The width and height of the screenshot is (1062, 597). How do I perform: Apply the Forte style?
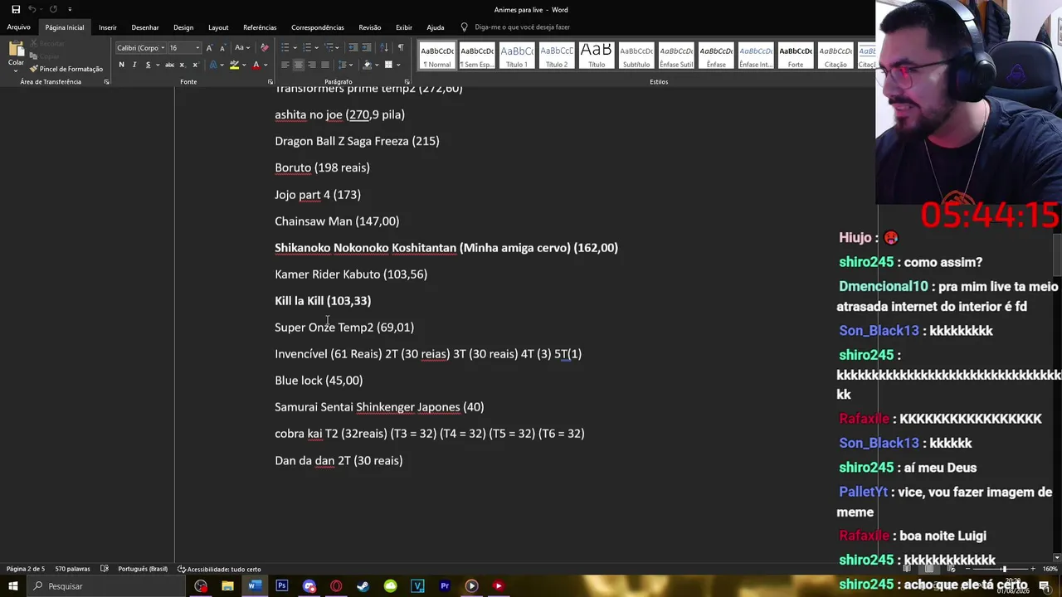(796, 56)
